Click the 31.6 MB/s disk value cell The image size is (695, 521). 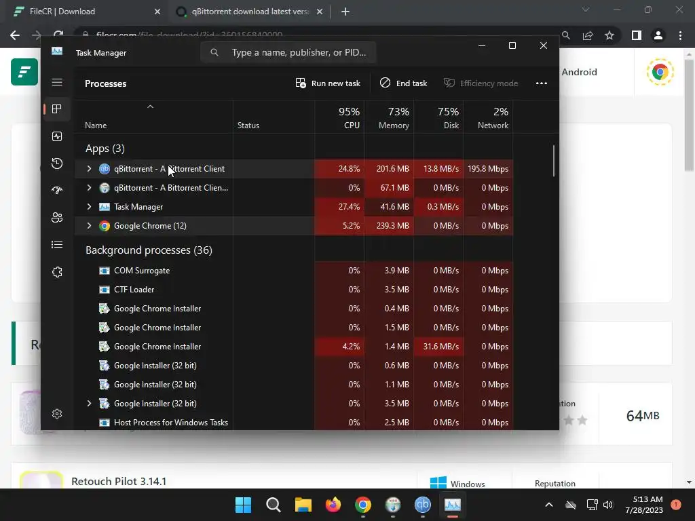439,347
